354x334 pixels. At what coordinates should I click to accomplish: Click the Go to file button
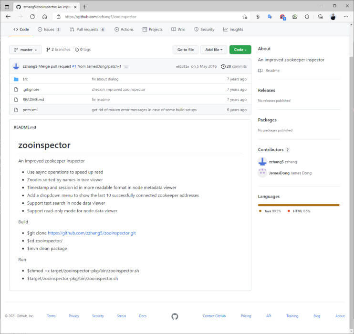point(186,50)
